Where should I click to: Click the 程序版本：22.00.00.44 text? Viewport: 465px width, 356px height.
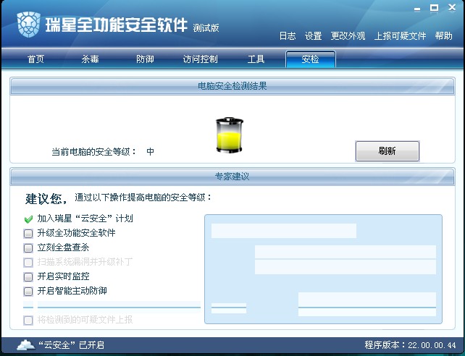[x=410, y=345]
